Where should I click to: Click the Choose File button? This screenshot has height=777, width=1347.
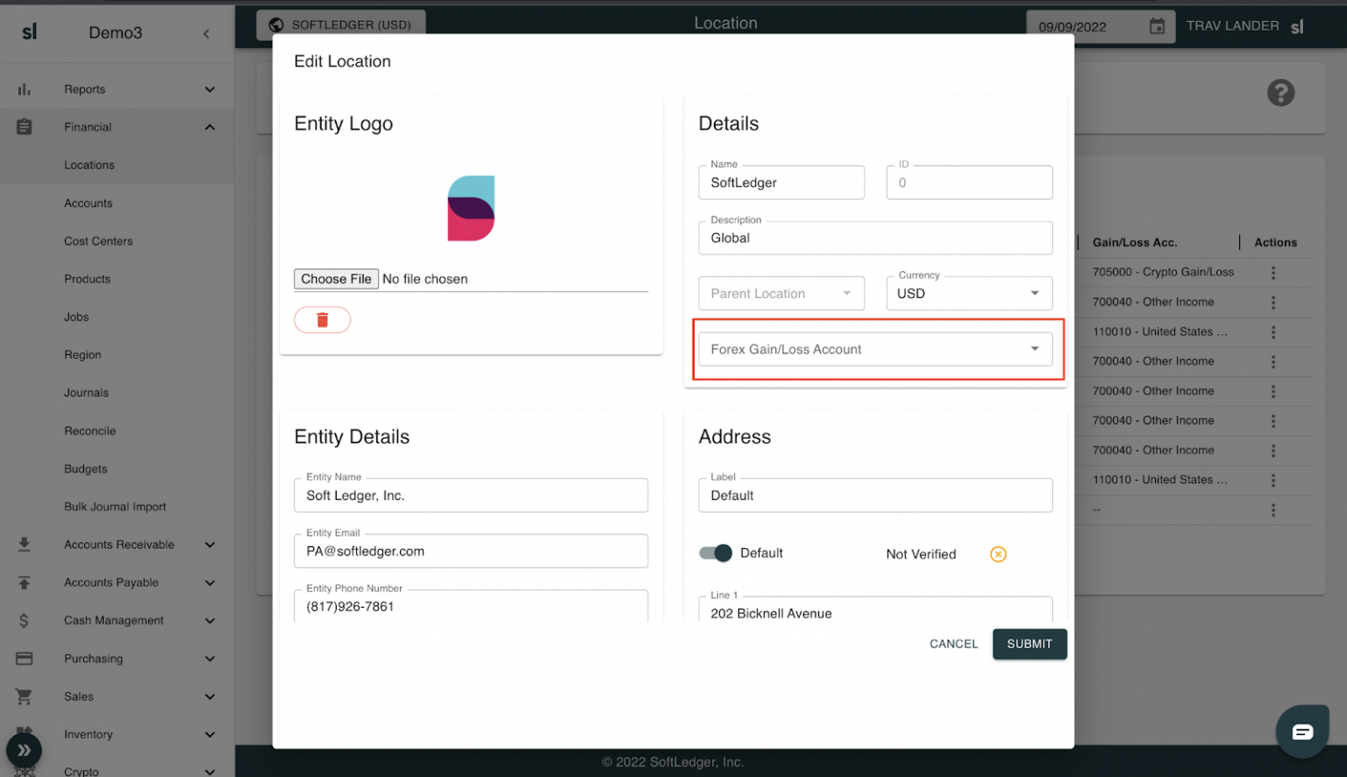tap(336, 279)
